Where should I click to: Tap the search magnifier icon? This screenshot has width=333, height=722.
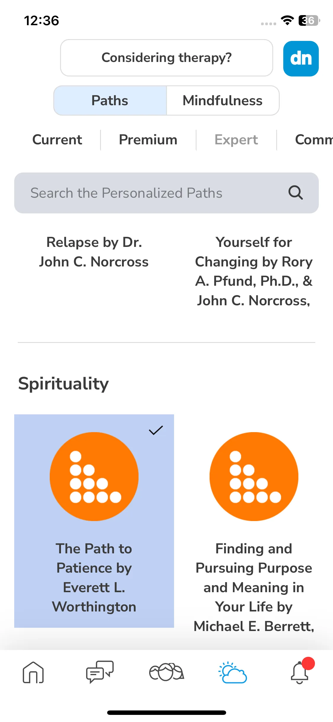295,193
